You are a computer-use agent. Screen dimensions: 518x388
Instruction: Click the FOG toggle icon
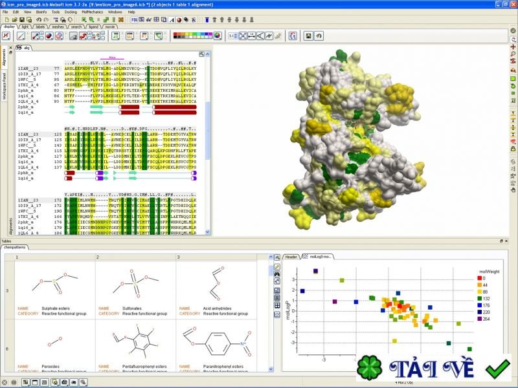[x=134, y=20]
